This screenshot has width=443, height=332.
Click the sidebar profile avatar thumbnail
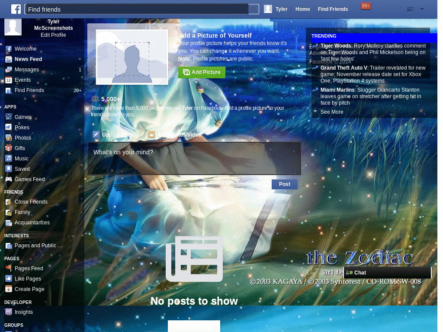pos(13,27)
